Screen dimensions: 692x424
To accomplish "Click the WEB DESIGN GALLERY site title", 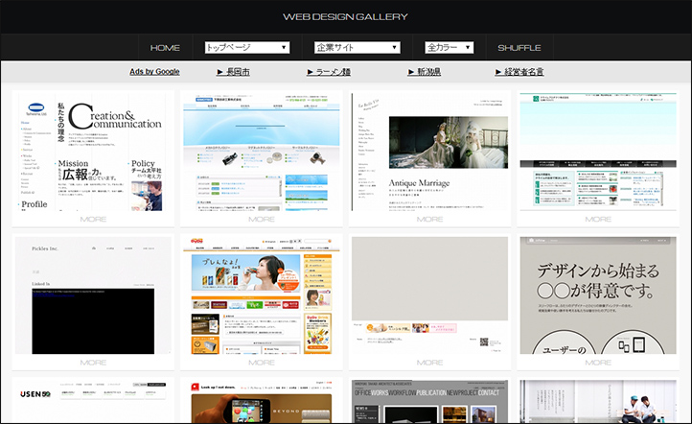I will coord(345,16).
